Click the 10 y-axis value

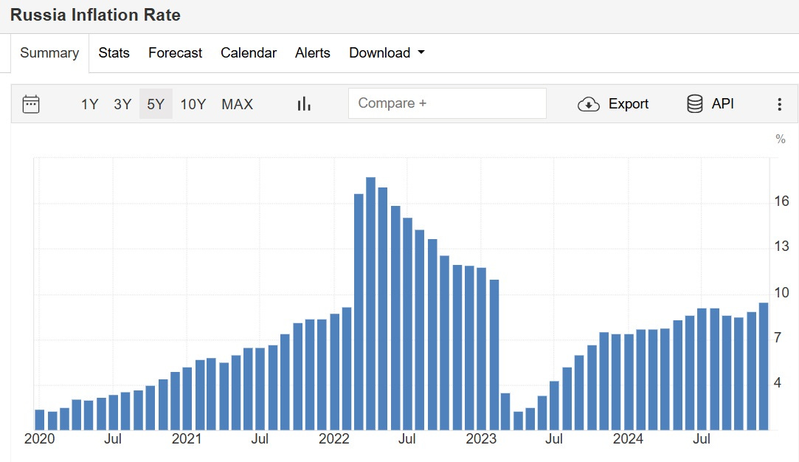(x=781, y=293)
